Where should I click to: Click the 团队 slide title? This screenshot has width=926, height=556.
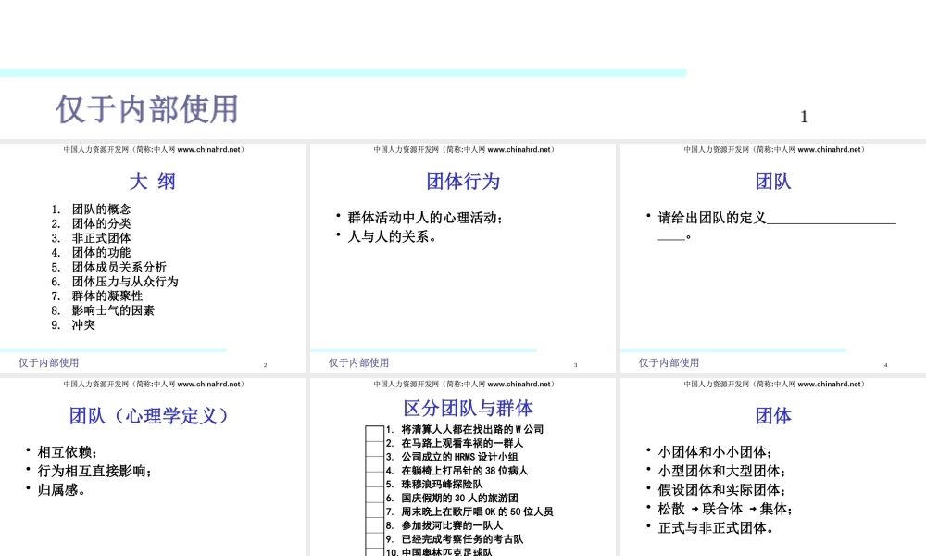773,182
